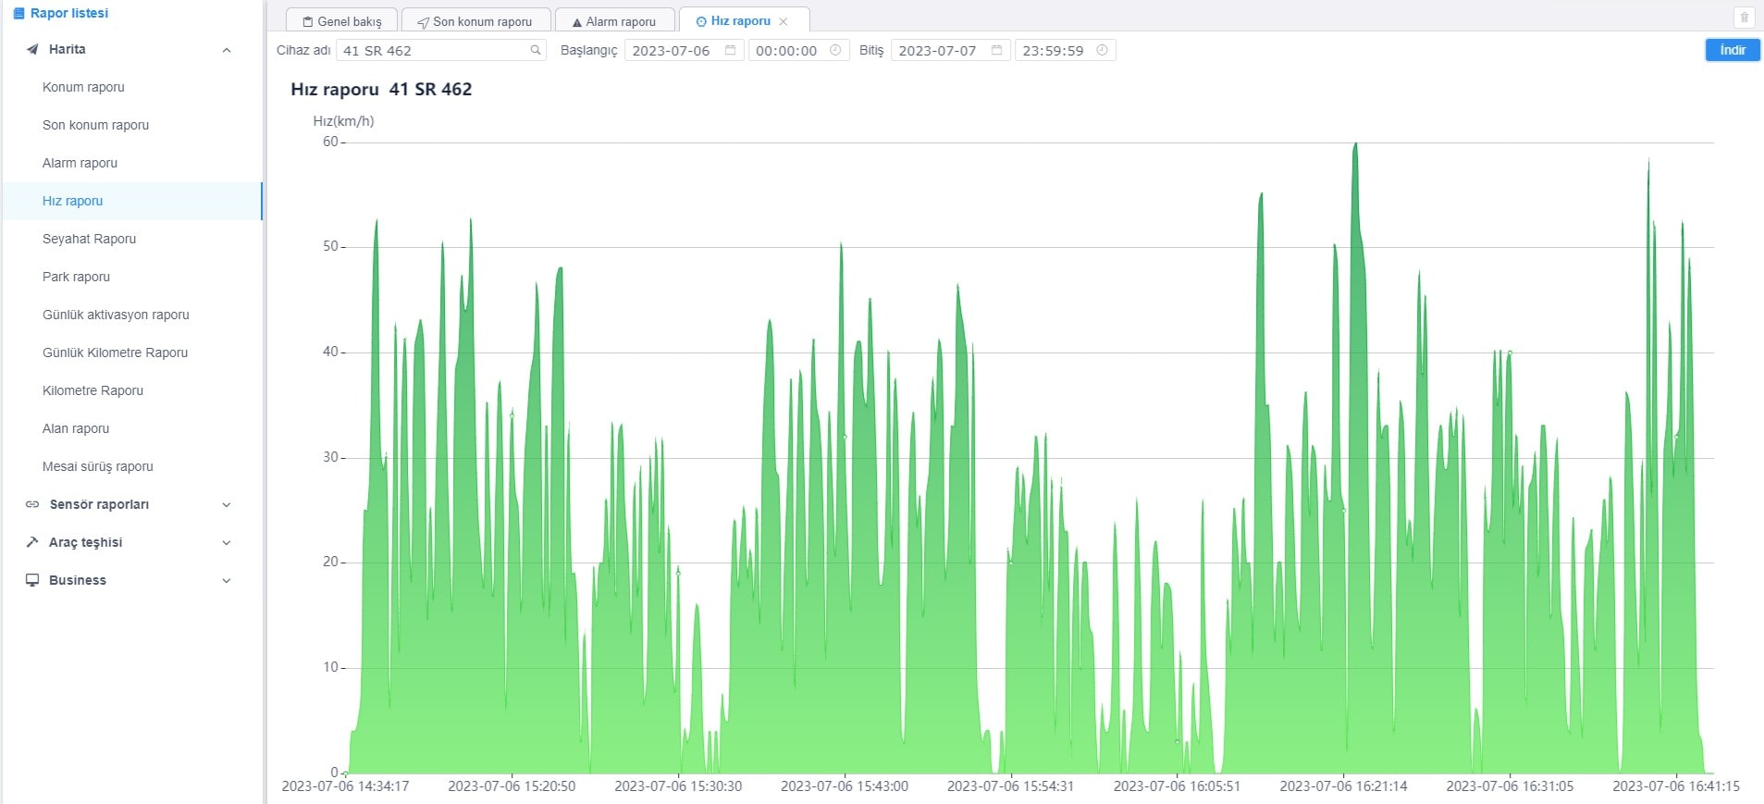The image size is (1764, 804).
Task: Close the Hız raporu tab
Action: click(783, 21)
